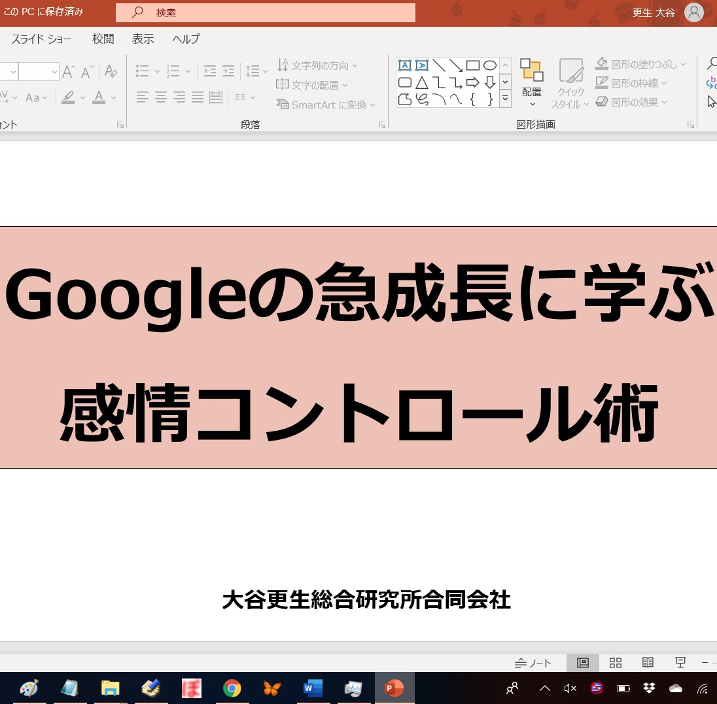Screen dimensions: 717x704
Task: Open the スライド ショー tab
Action: [41, 39]
